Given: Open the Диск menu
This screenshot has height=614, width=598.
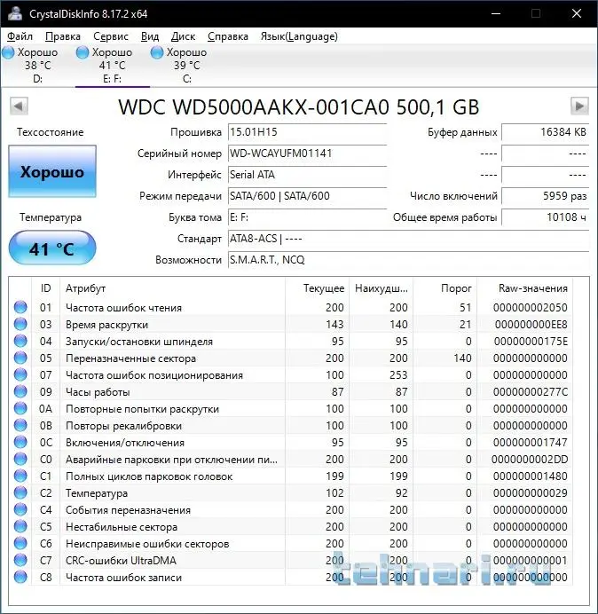Looking at the screenshot, I should pos(183,36).
